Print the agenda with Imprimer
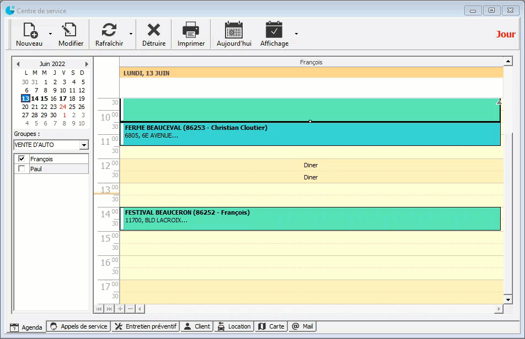Screen dimensions: 525x339 [191, 30]
